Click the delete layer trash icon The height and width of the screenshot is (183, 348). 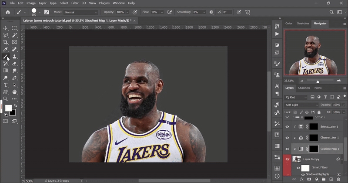[338, 179]
